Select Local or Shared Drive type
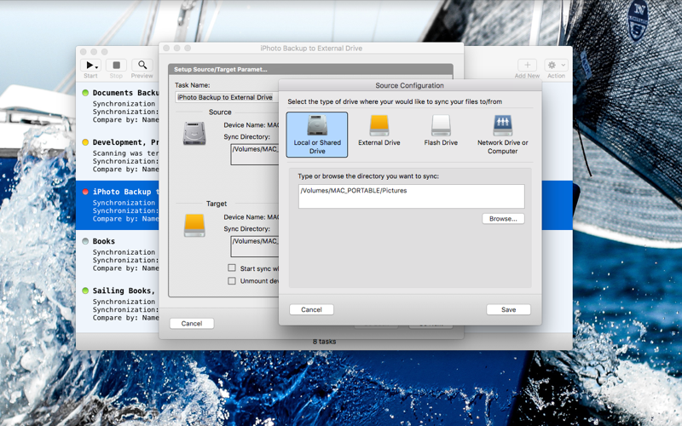This screenshot has width=682, height=426. point(316,135)
